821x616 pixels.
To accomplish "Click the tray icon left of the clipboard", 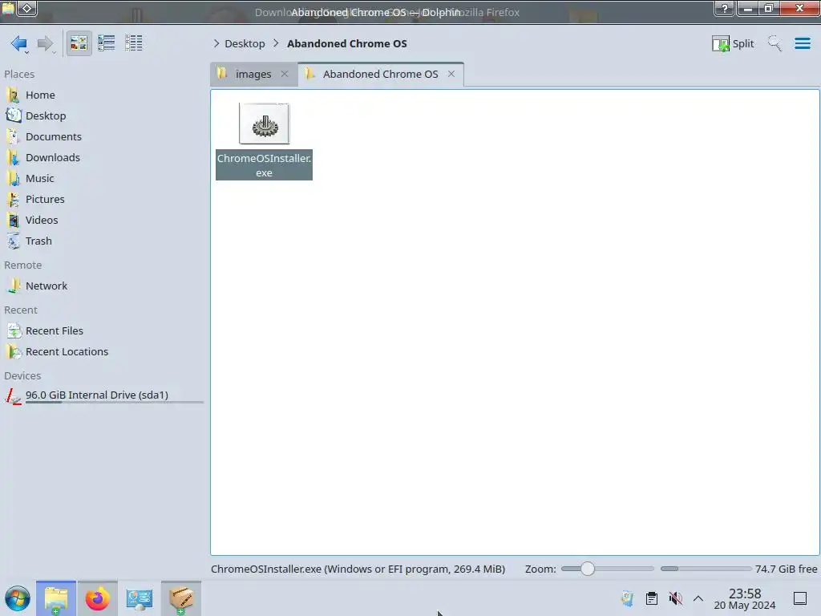I will click(627, 598).
